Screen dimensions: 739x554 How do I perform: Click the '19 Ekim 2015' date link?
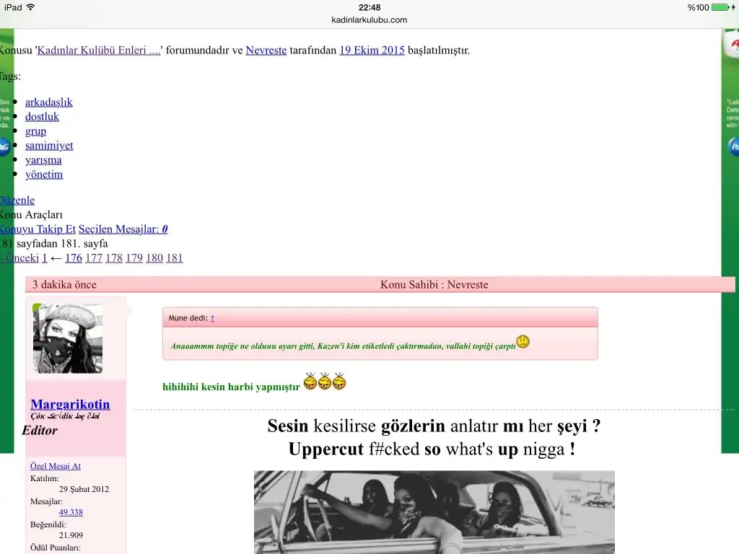pos(372,50)
